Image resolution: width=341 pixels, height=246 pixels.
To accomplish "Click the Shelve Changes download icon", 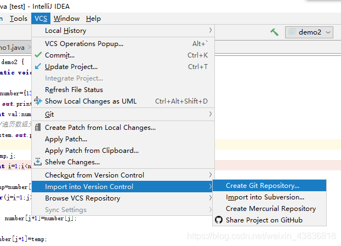I will click(38, 162).
